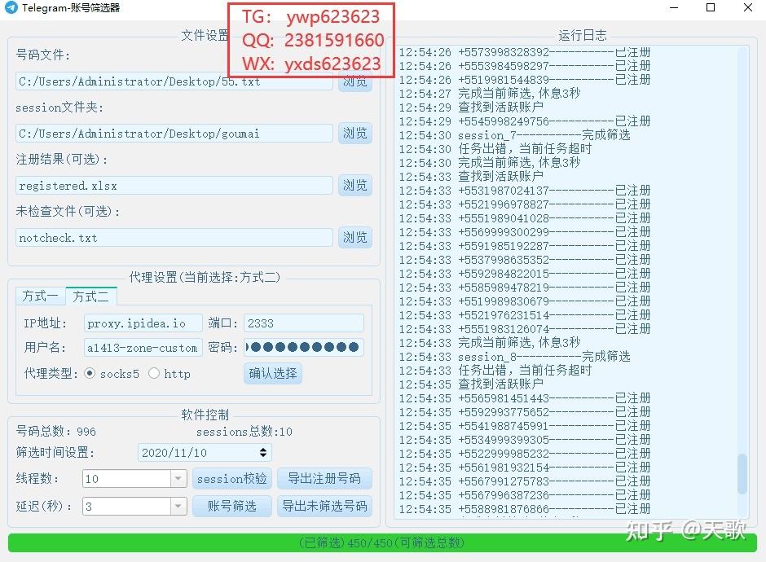Click log line +5569999300299 已注册

525,232
